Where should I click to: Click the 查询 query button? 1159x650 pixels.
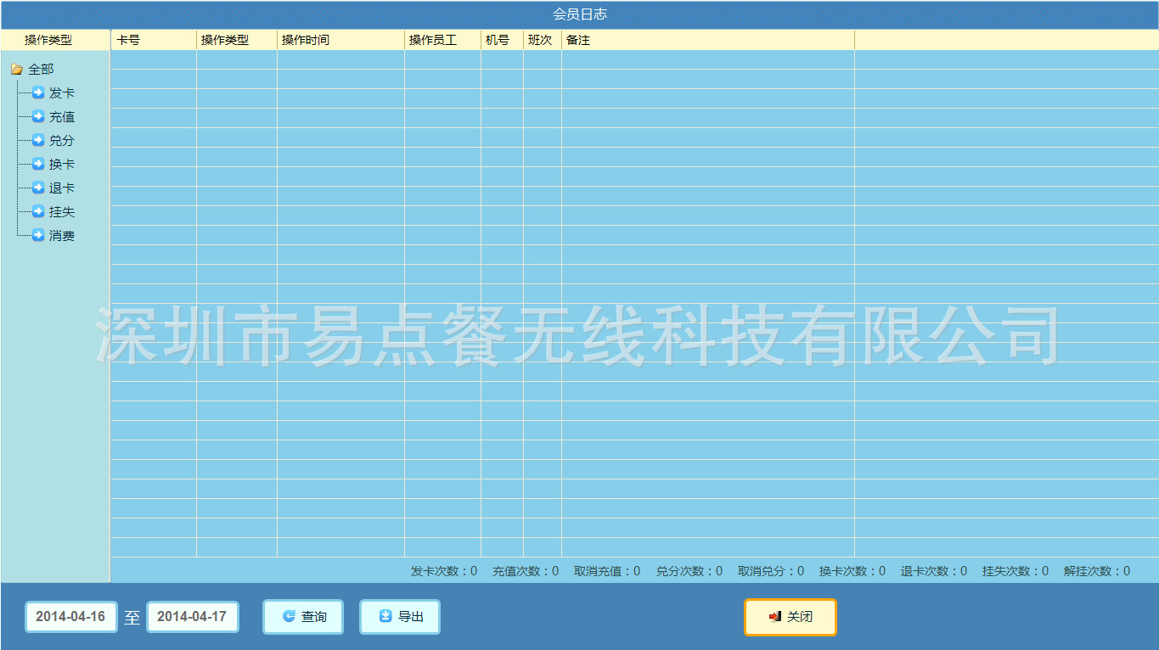(x=303, y=617)
